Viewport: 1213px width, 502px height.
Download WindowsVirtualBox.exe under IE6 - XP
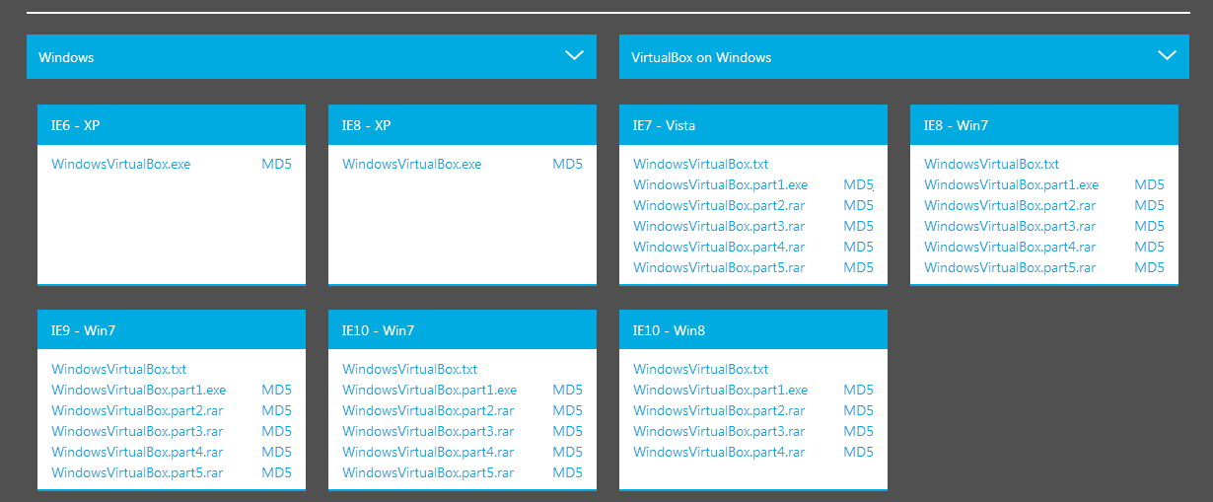[120, 164]
